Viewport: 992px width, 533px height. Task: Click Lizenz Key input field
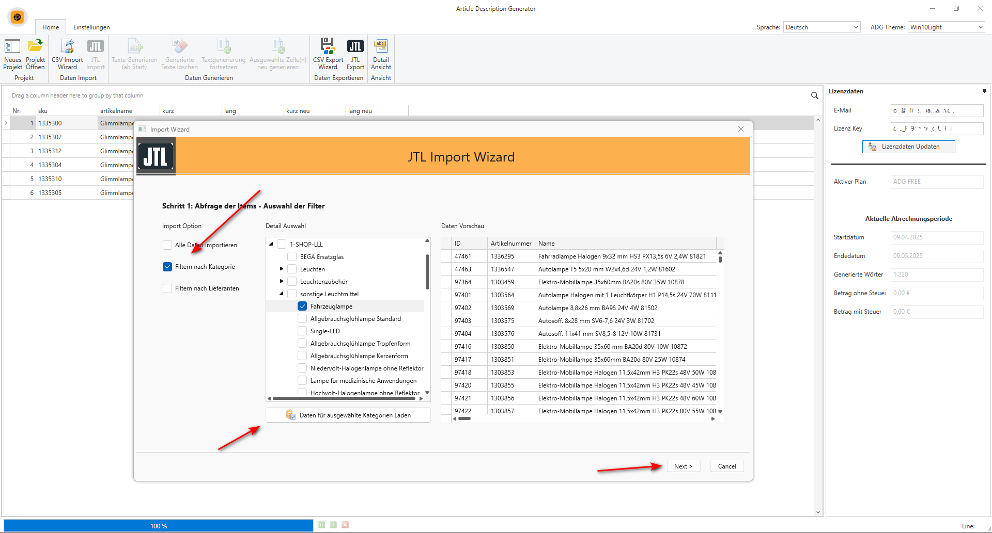coord(937,128)
